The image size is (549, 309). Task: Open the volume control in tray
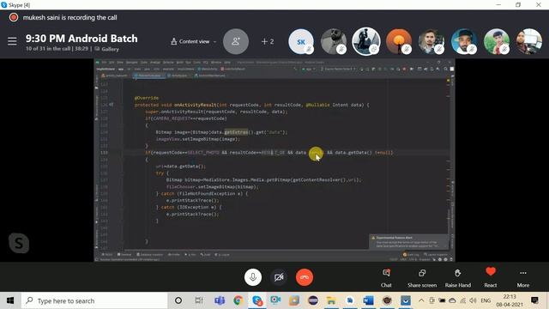pos(473,300)
